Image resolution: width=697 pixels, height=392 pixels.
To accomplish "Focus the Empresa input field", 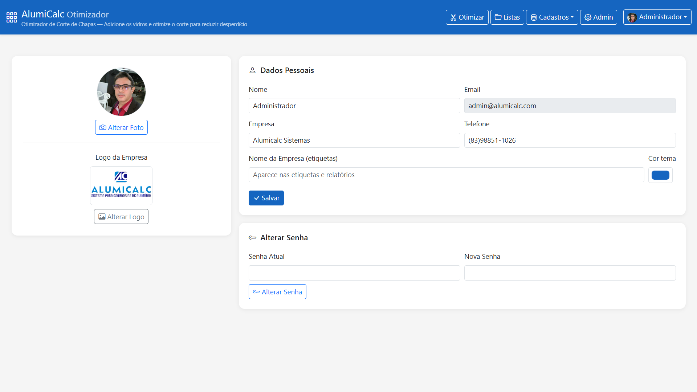I will click(x=354, y=140).
